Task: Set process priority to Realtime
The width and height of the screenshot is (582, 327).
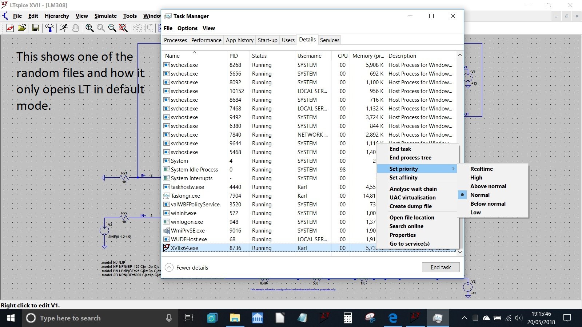Action: (482, 169)
